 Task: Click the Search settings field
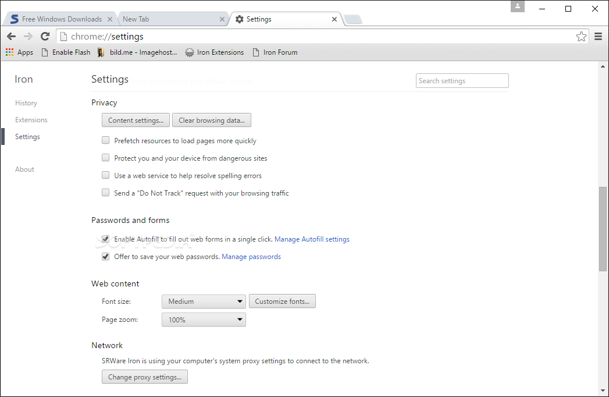(x=462, y=80)
